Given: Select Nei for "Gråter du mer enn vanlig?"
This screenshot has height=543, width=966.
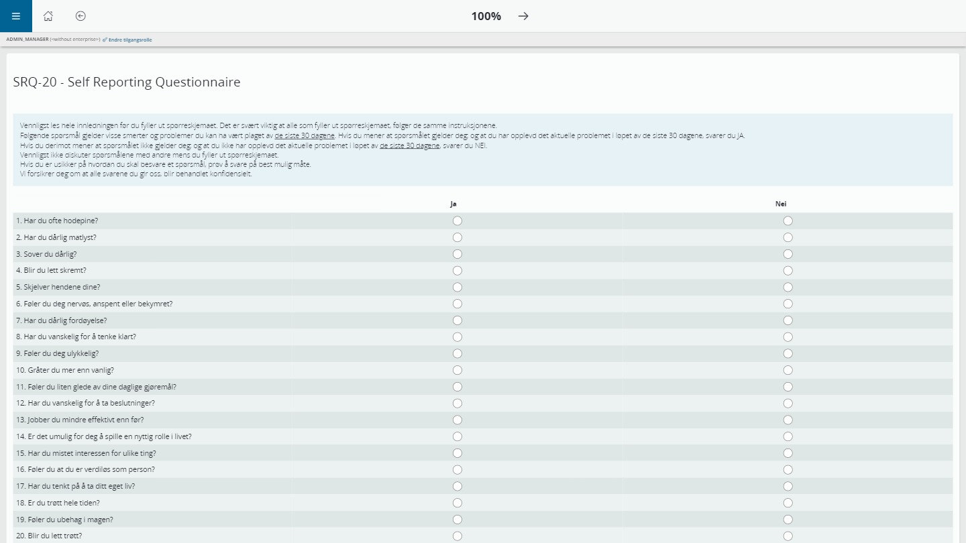Looking at the screenshot, I should (x=788, y=369).
